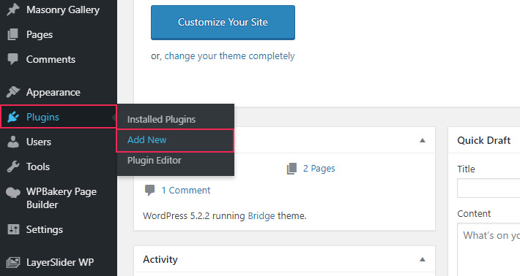Image resolution: width=520 pixels, height=276 pixels.
Task: Click the Tools wrench icon
Action: click(13, 166)
